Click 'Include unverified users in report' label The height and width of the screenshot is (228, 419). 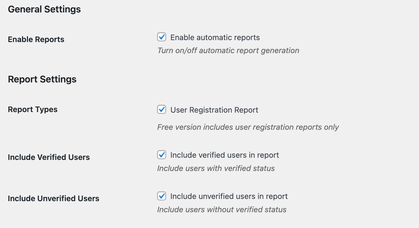click(x=229, y=196)
